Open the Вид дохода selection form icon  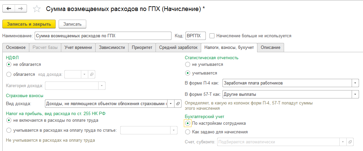(178, 103)
